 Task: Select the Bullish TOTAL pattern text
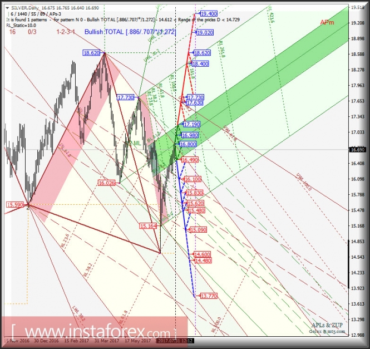130,32
